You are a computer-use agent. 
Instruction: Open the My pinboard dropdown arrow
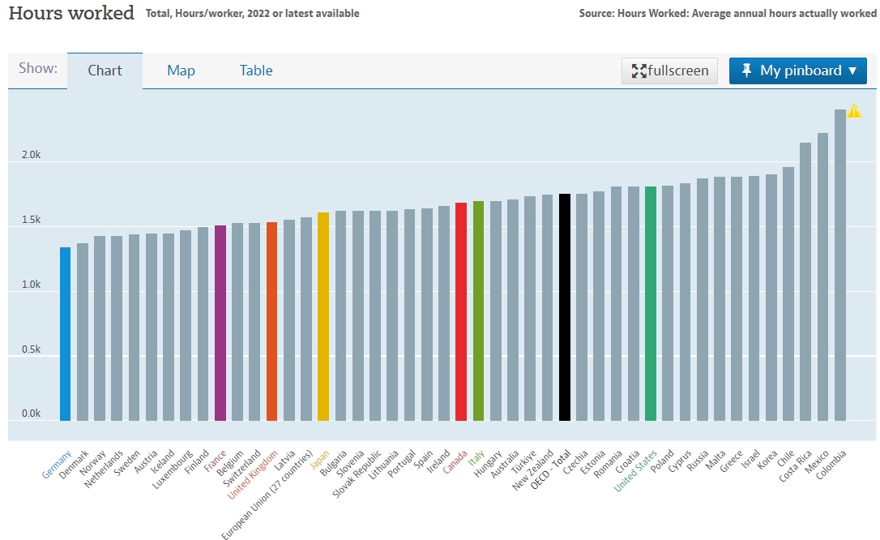(852, 71)
